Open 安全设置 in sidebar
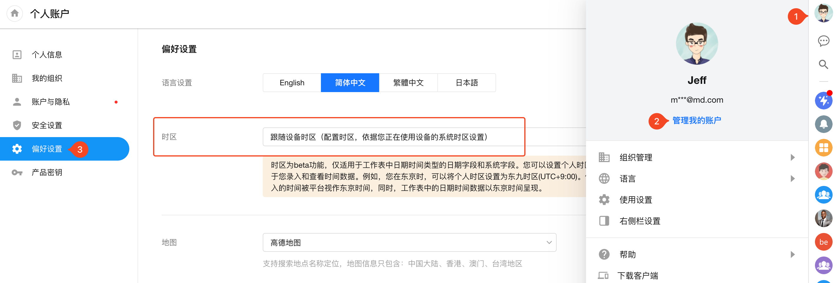The width and height of the screenshot is (837, 283). point(47,125)
